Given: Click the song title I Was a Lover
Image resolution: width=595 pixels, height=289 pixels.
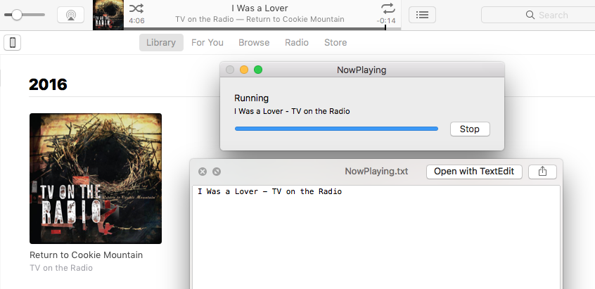Looking at the screenshot, I should point(260,8).
